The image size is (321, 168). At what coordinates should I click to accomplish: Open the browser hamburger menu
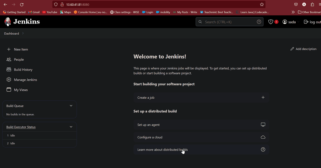coord(319,5)
